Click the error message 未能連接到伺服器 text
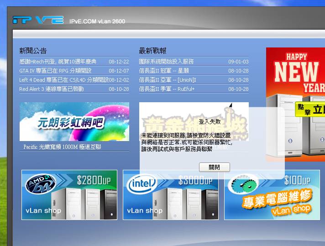The image size is (325, 246). (187, 142)
